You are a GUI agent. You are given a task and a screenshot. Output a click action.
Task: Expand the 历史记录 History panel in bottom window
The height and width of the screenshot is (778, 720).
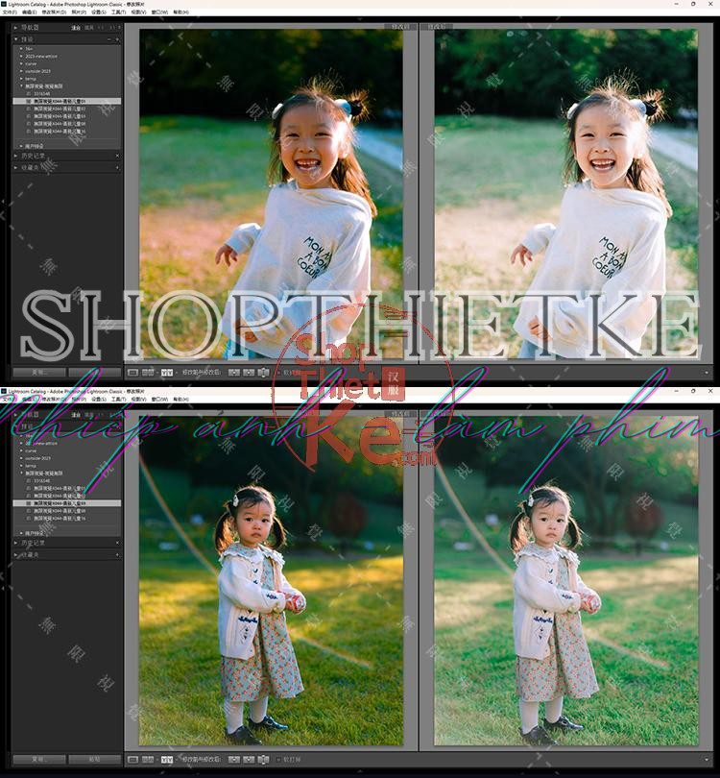point(16,543)
